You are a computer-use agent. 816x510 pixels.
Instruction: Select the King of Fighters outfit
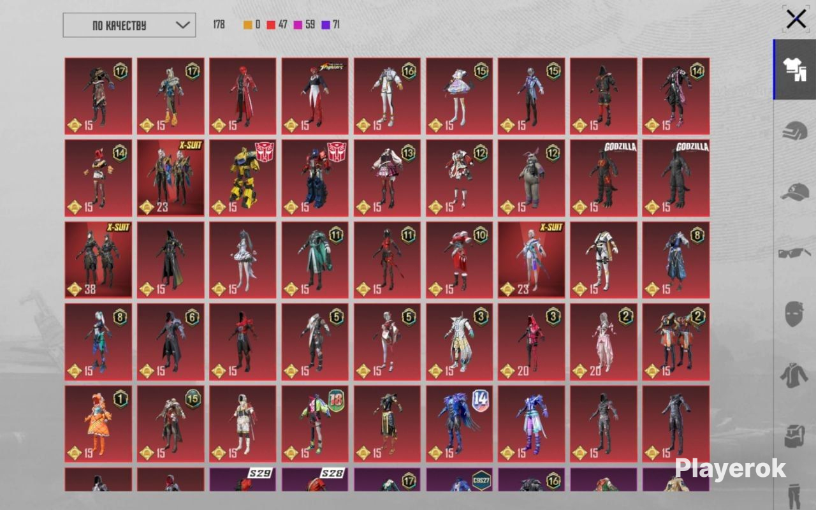tap(315, 96)
